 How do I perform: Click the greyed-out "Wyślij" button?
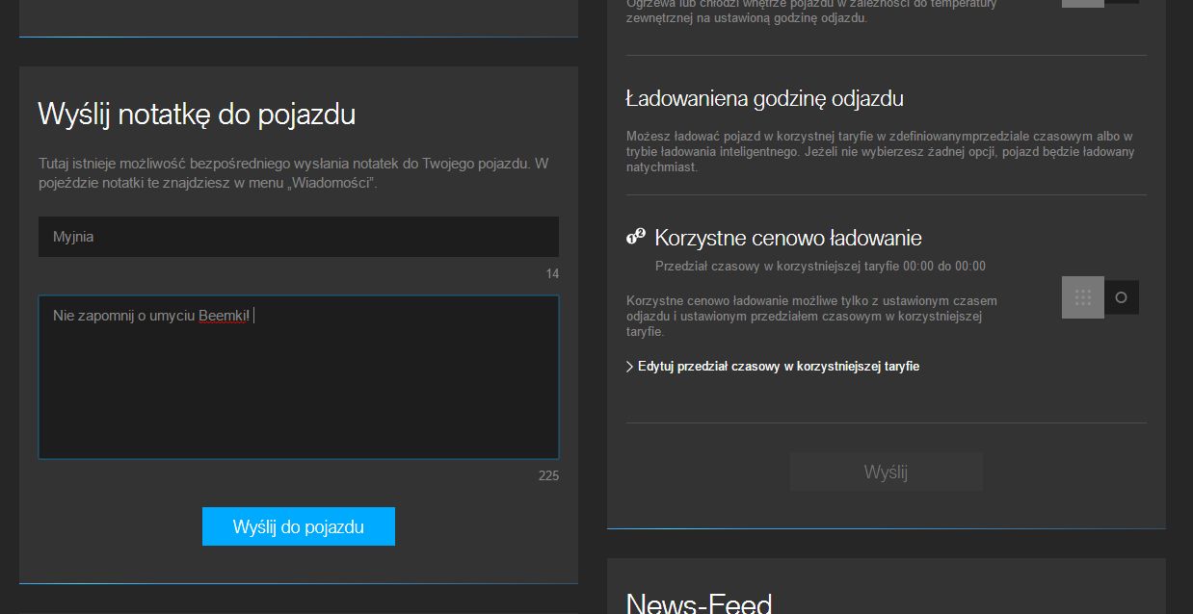point(887,472)
